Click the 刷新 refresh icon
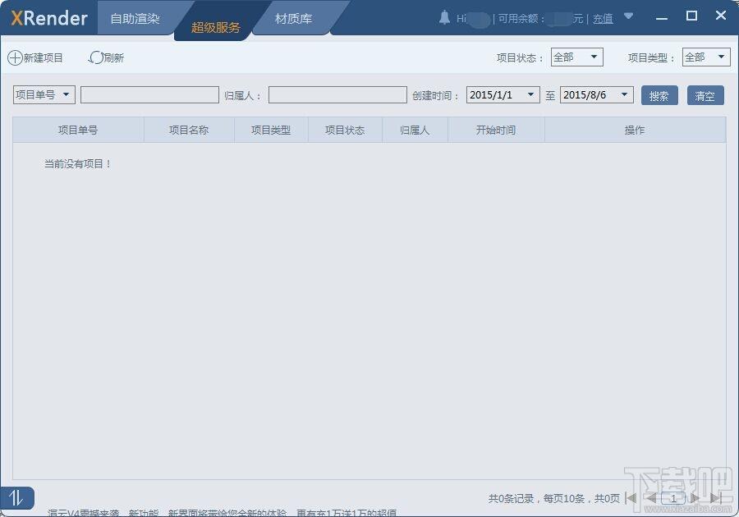739x517 pixels. click(96, 58)
